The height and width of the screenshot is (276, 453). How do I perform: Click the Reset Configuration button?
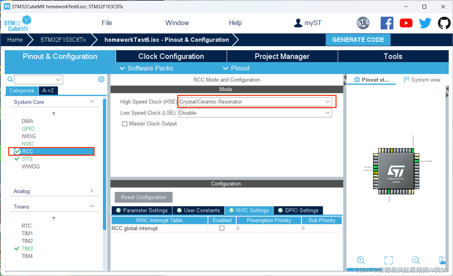pos(144,197)
